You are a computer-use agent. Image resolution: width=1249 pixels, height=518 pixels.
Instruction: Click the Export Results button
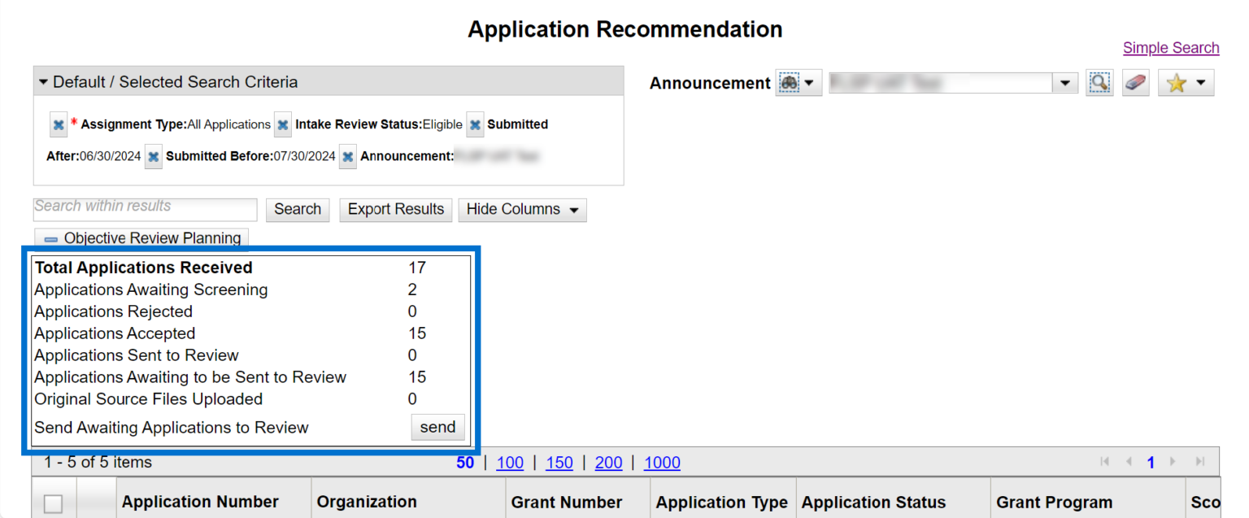coord(395,210)
